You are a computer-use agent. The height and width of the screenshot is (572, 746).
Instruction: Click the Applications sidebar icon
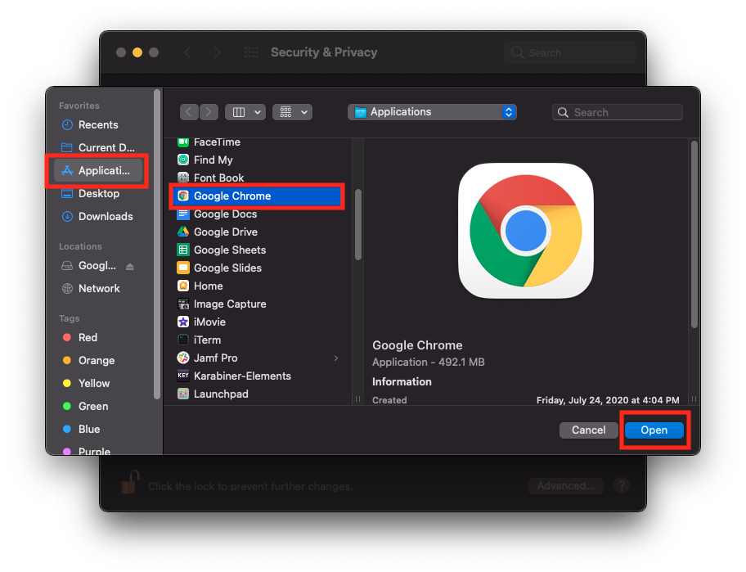pyautogui.click(x=67, y=170)
